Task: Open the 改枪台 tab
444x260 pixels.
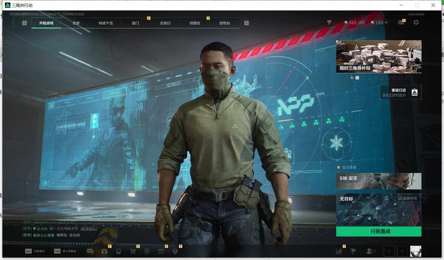Action: point(224,23)
